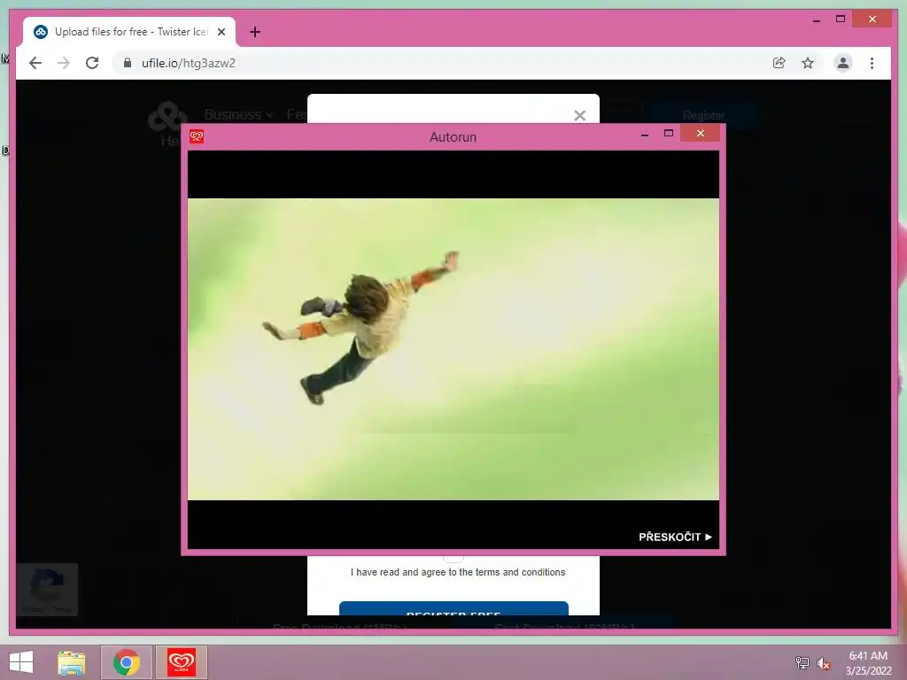Share this page icon in Chrome
Image resolution: width=907 pixels, height=680 pixels.
click(779, 63)
